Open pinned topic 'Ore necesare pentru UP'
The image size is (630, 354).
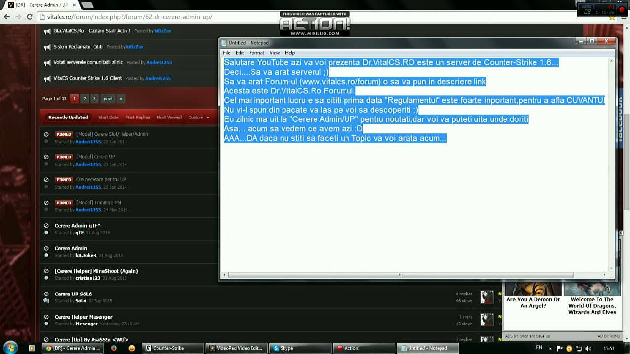(x=101, y=179)
